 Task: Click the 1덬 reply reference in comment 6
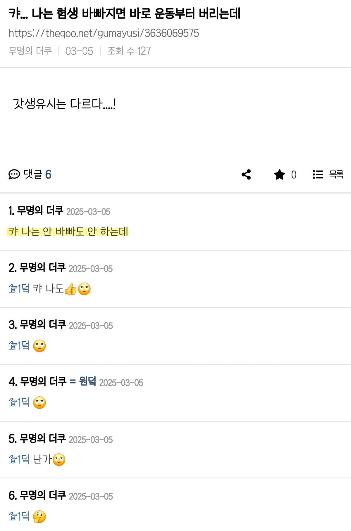click(x=19, y=516)
